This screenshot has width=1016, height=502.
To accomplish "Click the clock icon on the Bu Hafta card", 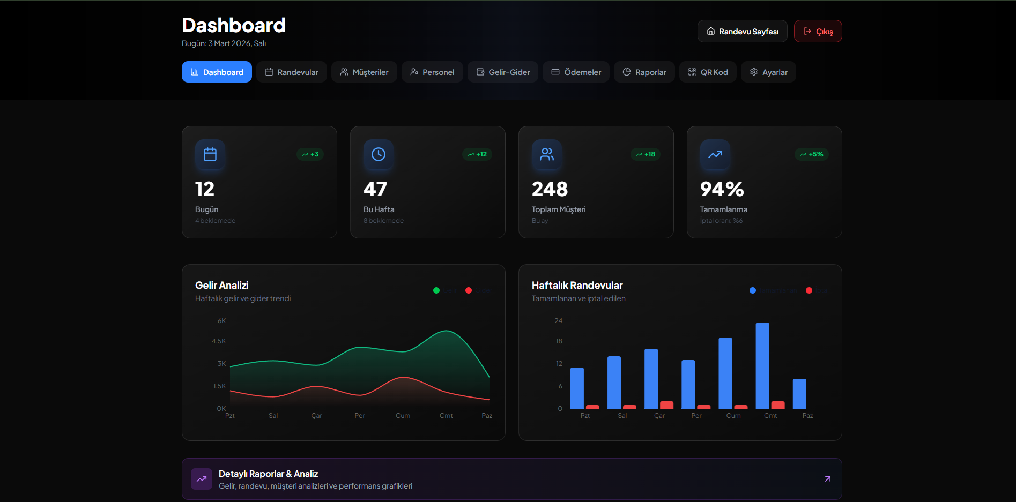I will [x=379, y=154].
